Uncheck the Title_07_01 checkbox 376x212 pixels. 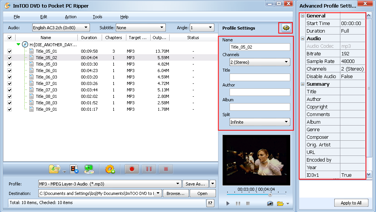[9, 83]
